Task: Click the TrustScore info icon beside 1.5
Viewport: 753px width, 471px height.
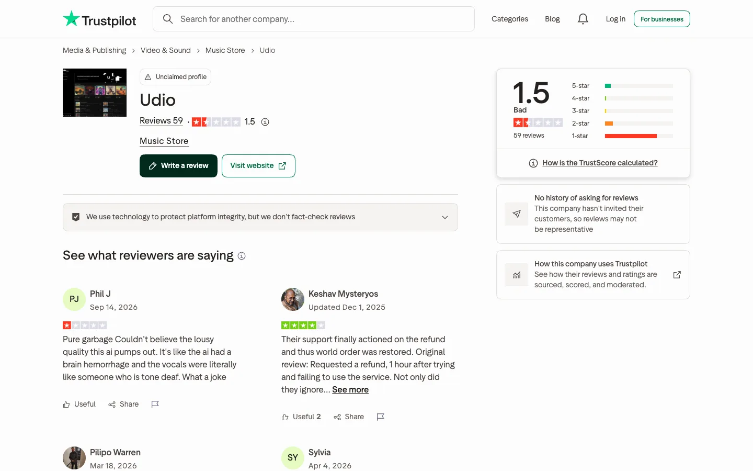Action: click(265, 122)
